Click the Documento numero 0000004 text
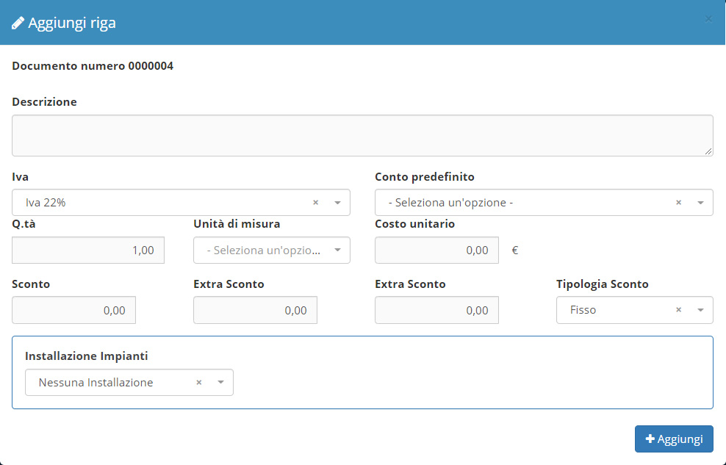 [x=93, y=66]
